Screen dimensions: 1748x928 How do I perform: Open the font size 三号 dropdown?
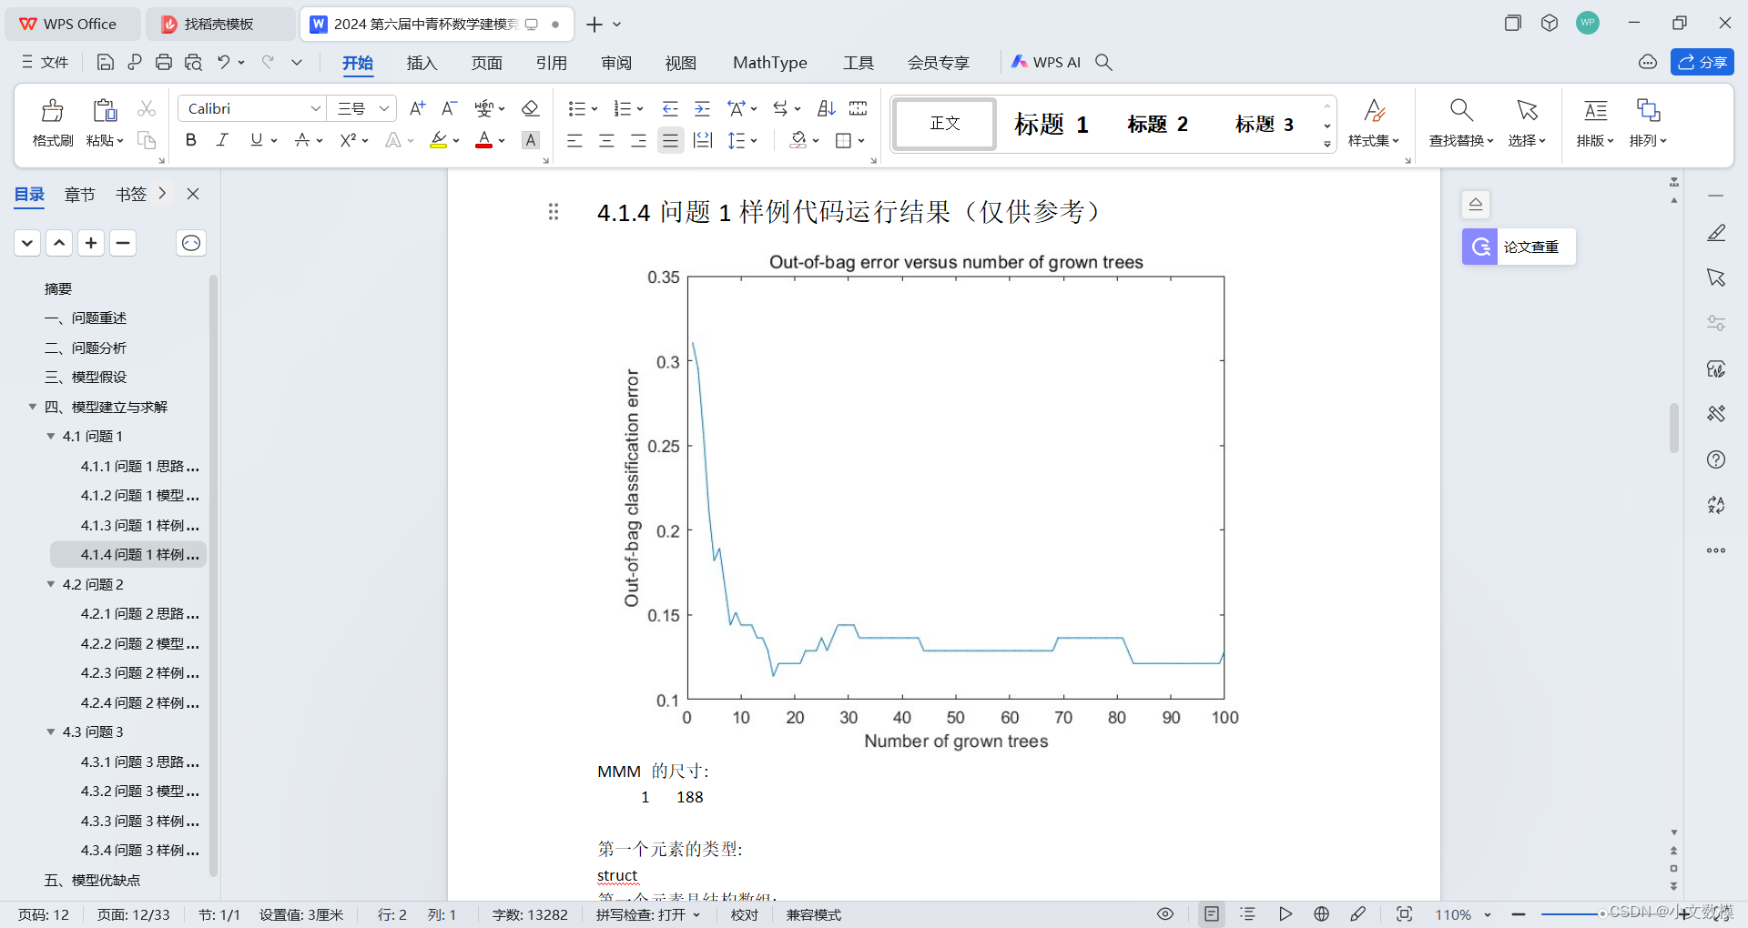pos(384,108)
